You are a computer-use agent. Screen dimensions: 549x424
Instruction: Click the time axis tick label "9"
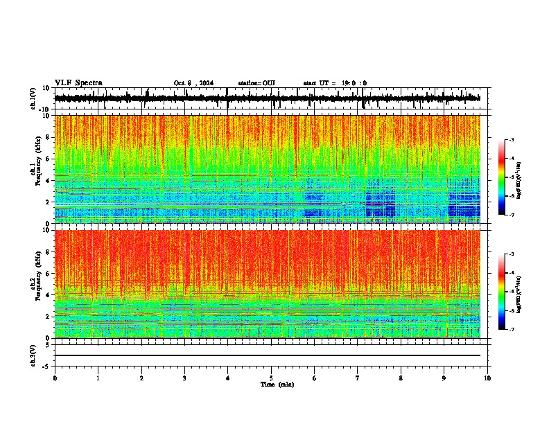click(444, 378)
